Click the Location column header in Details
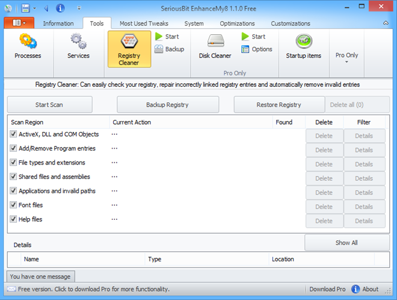Viewport: 397px width, 300px height. pyautogui.click(x=322, y=259)
